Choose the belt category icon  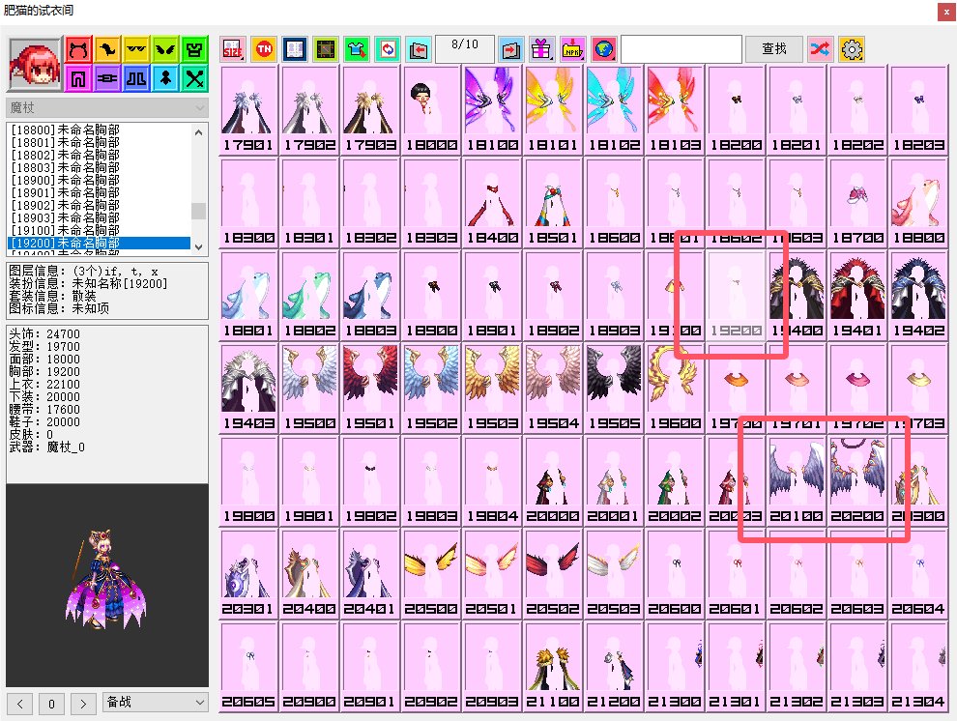pyautogui.click(x=108, y=78)
